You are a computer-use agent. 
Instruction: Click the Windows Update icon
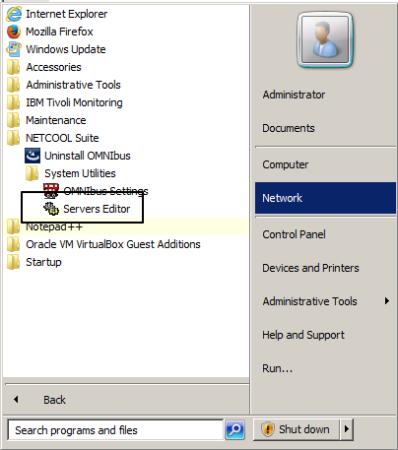[14, 49]
